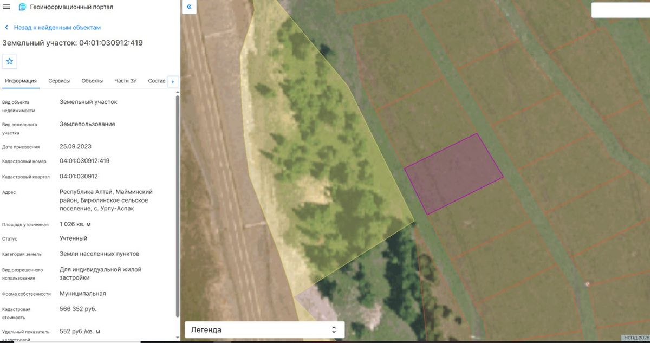The height and width of the screenshot is (343, 650).
Task: Switch to the Информация tab
Action: (21, 81)
